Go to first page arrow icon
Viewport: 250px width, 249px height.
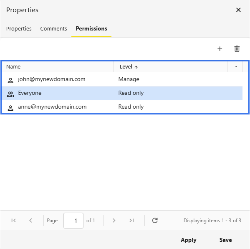tap(13, 221)
